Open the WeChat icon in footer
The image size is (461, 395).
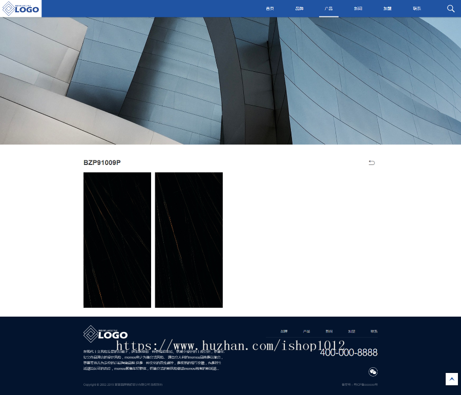(x=373, y=372)
